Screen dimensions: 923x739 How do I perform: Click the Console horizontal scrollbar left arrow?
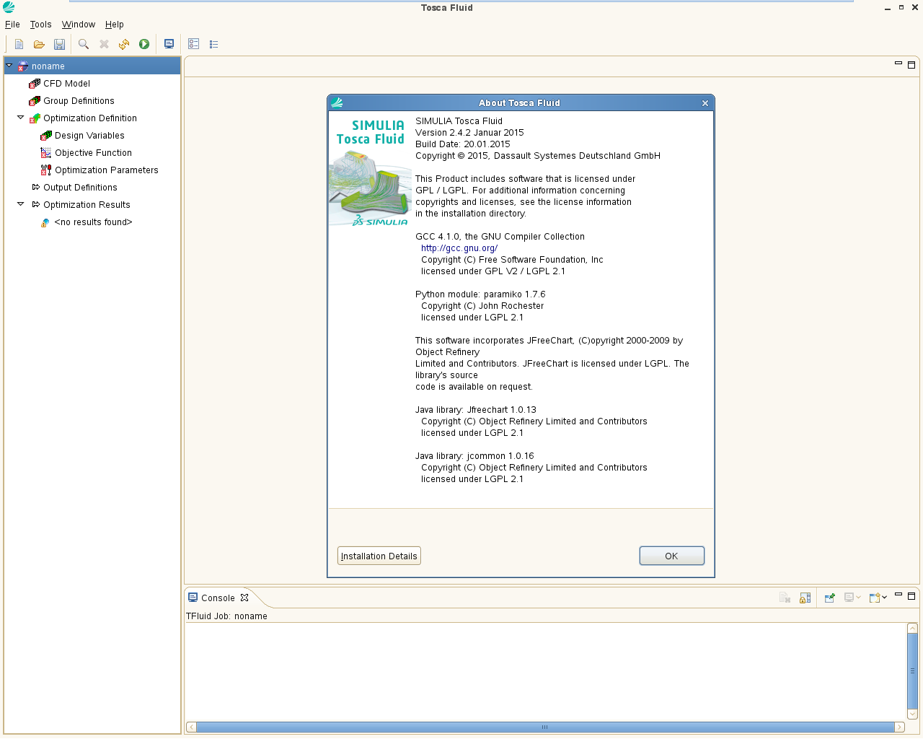pos(191,727)
